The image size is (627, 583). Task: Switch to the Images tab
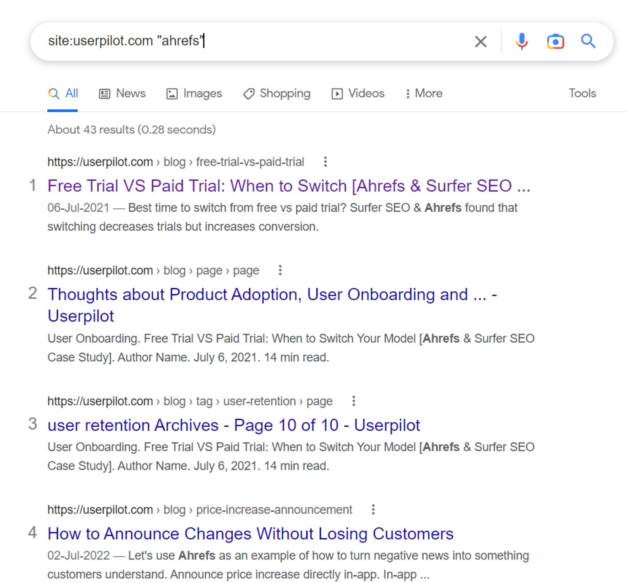(194, 93)
